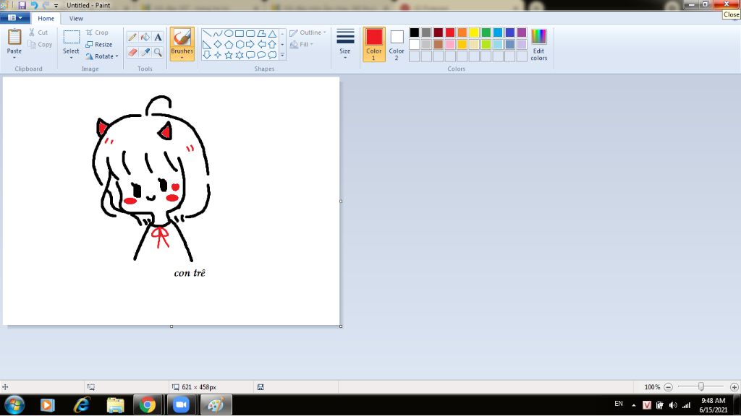Select the Magnifier tool
The image size is (741, 416).
pyautogui.click(x=158, y=52)
